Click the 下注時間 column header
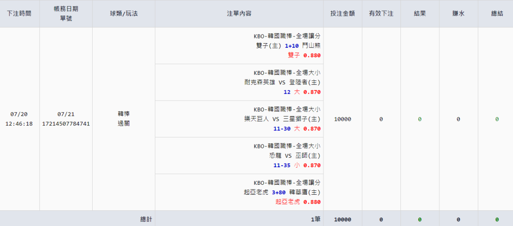Image resolution: width=513 pixels, height=226 pixels. [19, 14]
